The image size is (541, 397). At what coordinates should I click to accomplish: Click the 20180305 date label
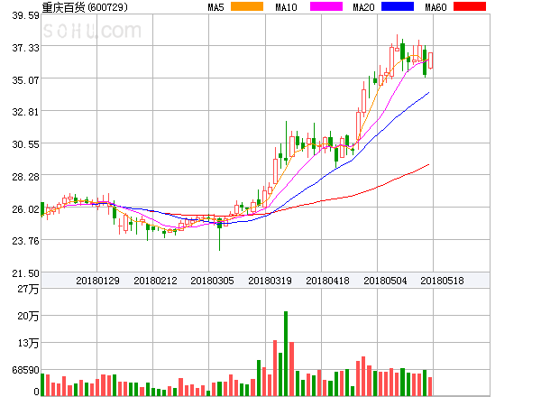coord(212,281)
